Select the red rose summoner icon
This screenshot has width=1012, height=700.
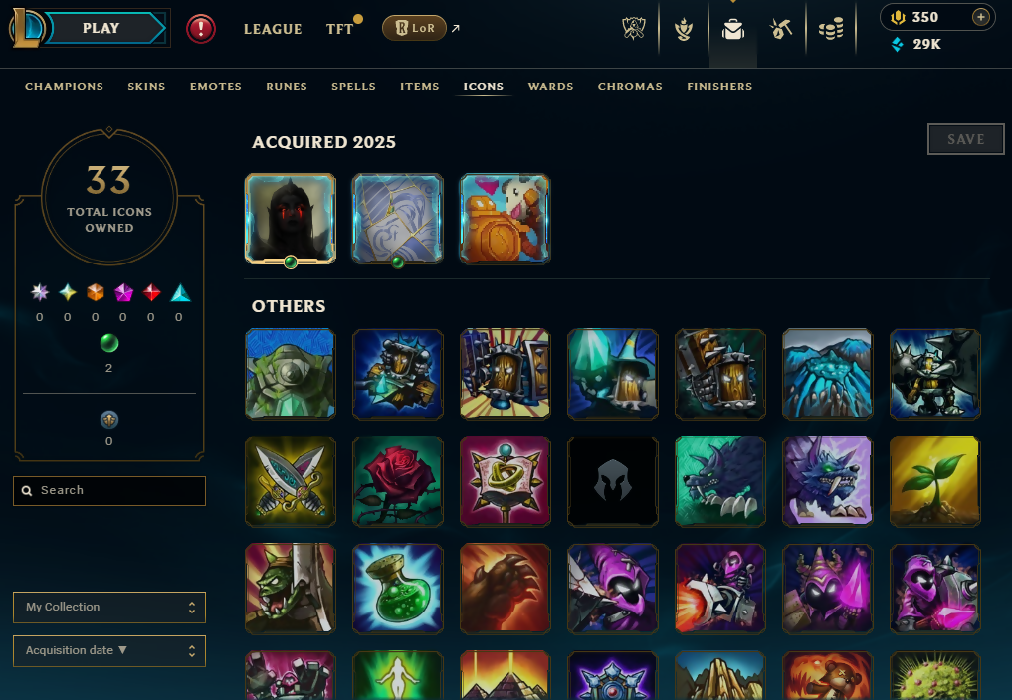(398, 481)
